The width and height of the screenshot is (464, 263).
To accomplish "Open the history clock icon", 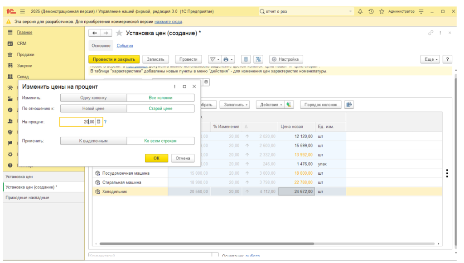I will tap(371, 11).
